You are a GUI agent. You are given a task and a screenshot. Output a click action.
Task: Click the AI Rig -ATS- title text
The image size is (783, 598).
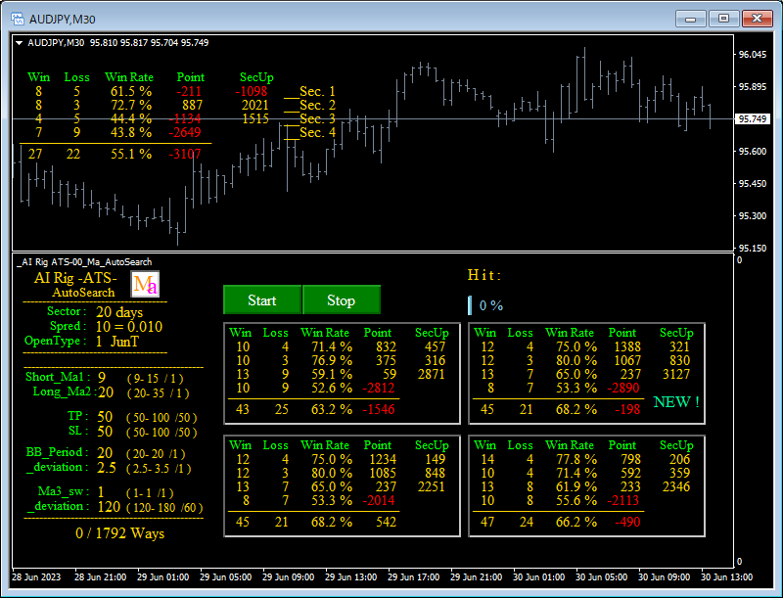(75, 278)
